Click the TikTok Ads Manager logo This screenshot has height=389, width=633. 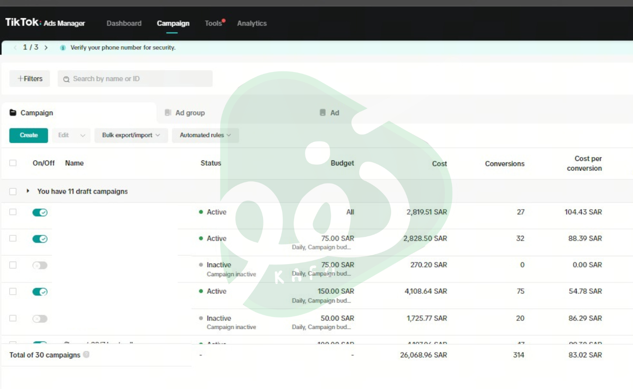click(x=45, y=23)
